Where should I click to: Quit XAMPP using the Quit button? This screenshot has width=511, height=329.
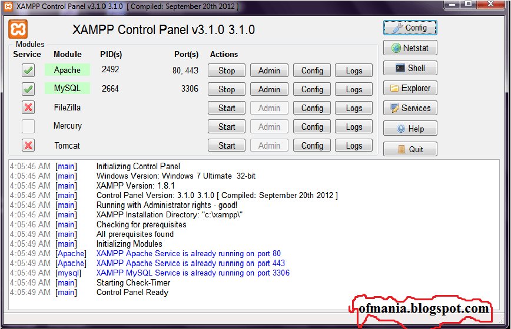410,149
